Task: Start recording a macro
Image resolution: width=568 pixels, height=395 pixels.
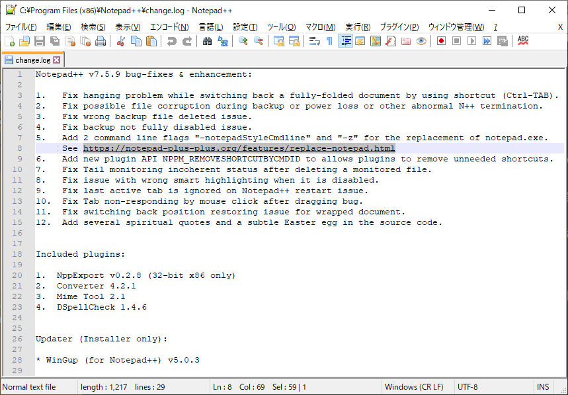Action: pyautogui.click(x=441, y=40)
